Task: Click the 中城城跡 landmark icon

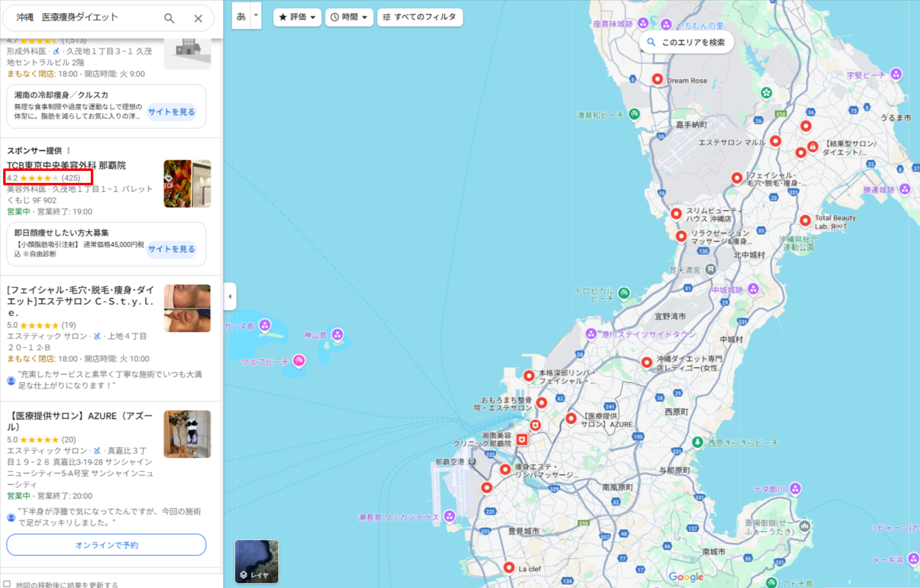Action: pyautogui.click(x=753, y=289)
